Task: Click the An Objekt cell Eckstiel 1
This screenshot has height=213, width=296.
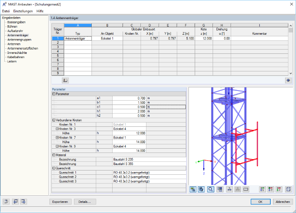Action: (x=107, y=38)
